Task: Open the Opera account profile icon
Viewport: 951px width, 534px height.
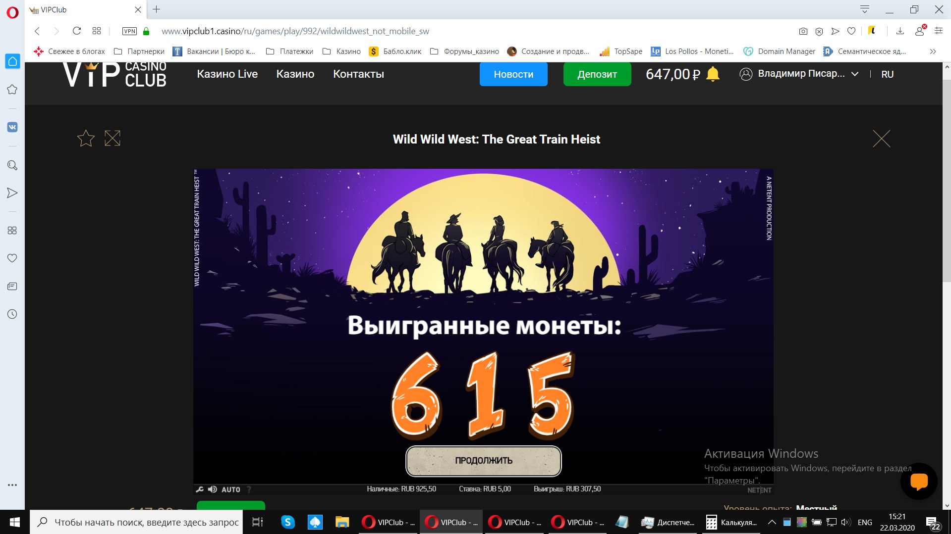Action: [920, 30]
